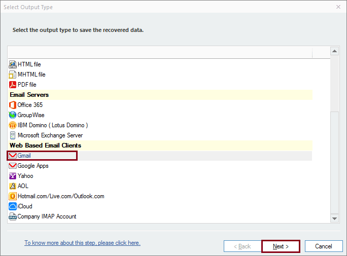347x256 pixels.
Task: Click the Google Apps envelope icon
Action: [x=13, y=166]
